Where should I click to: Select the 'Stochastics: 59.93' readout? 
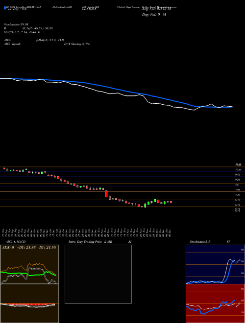[x=16, y=24]
